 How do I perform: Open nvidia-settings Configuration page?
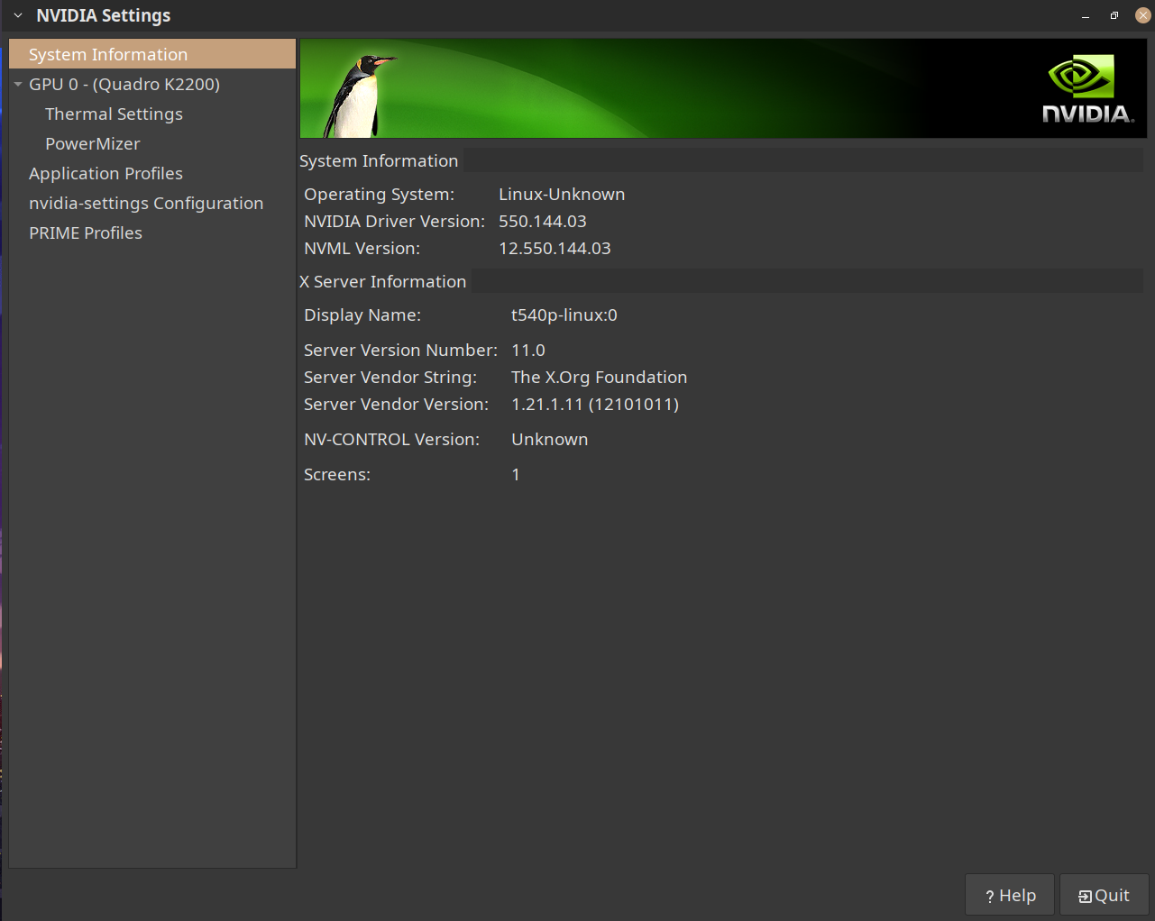[146, 203]
